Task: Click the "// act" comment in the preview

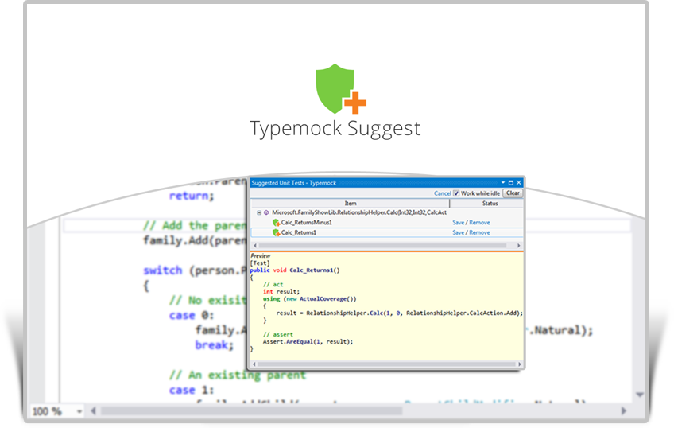Action: [273, 284]
